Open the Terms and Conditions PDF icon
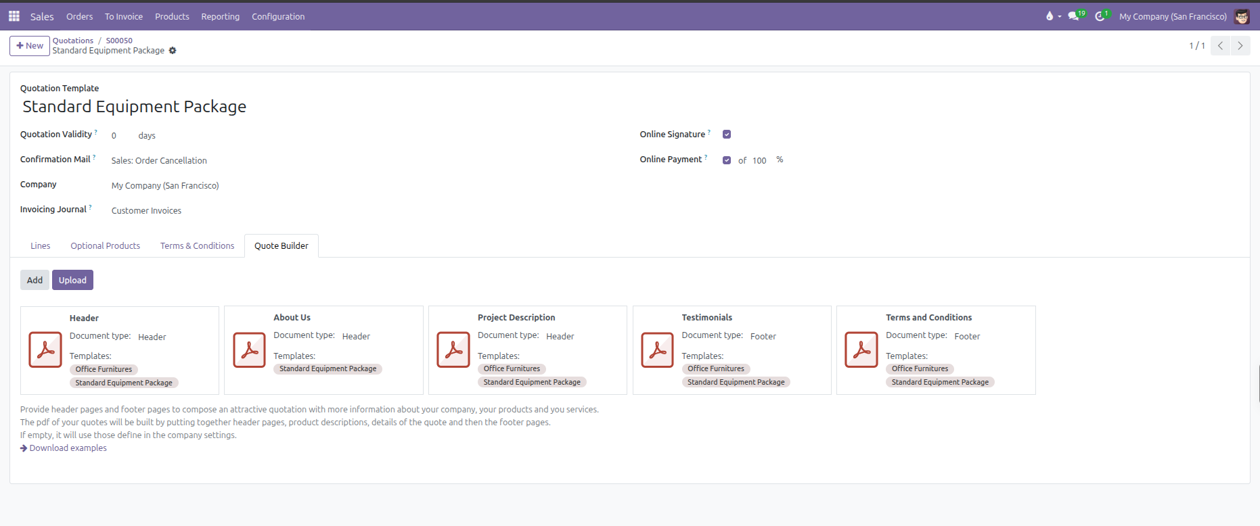 point(861,350)
